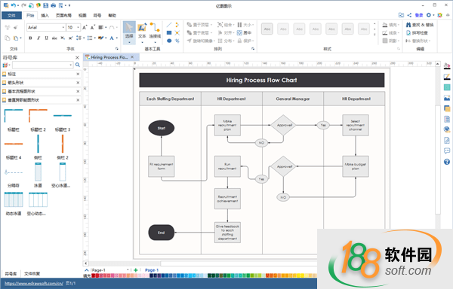
Task: Select the swimlane thumbnail in shape library
Action: click(38, 172)
